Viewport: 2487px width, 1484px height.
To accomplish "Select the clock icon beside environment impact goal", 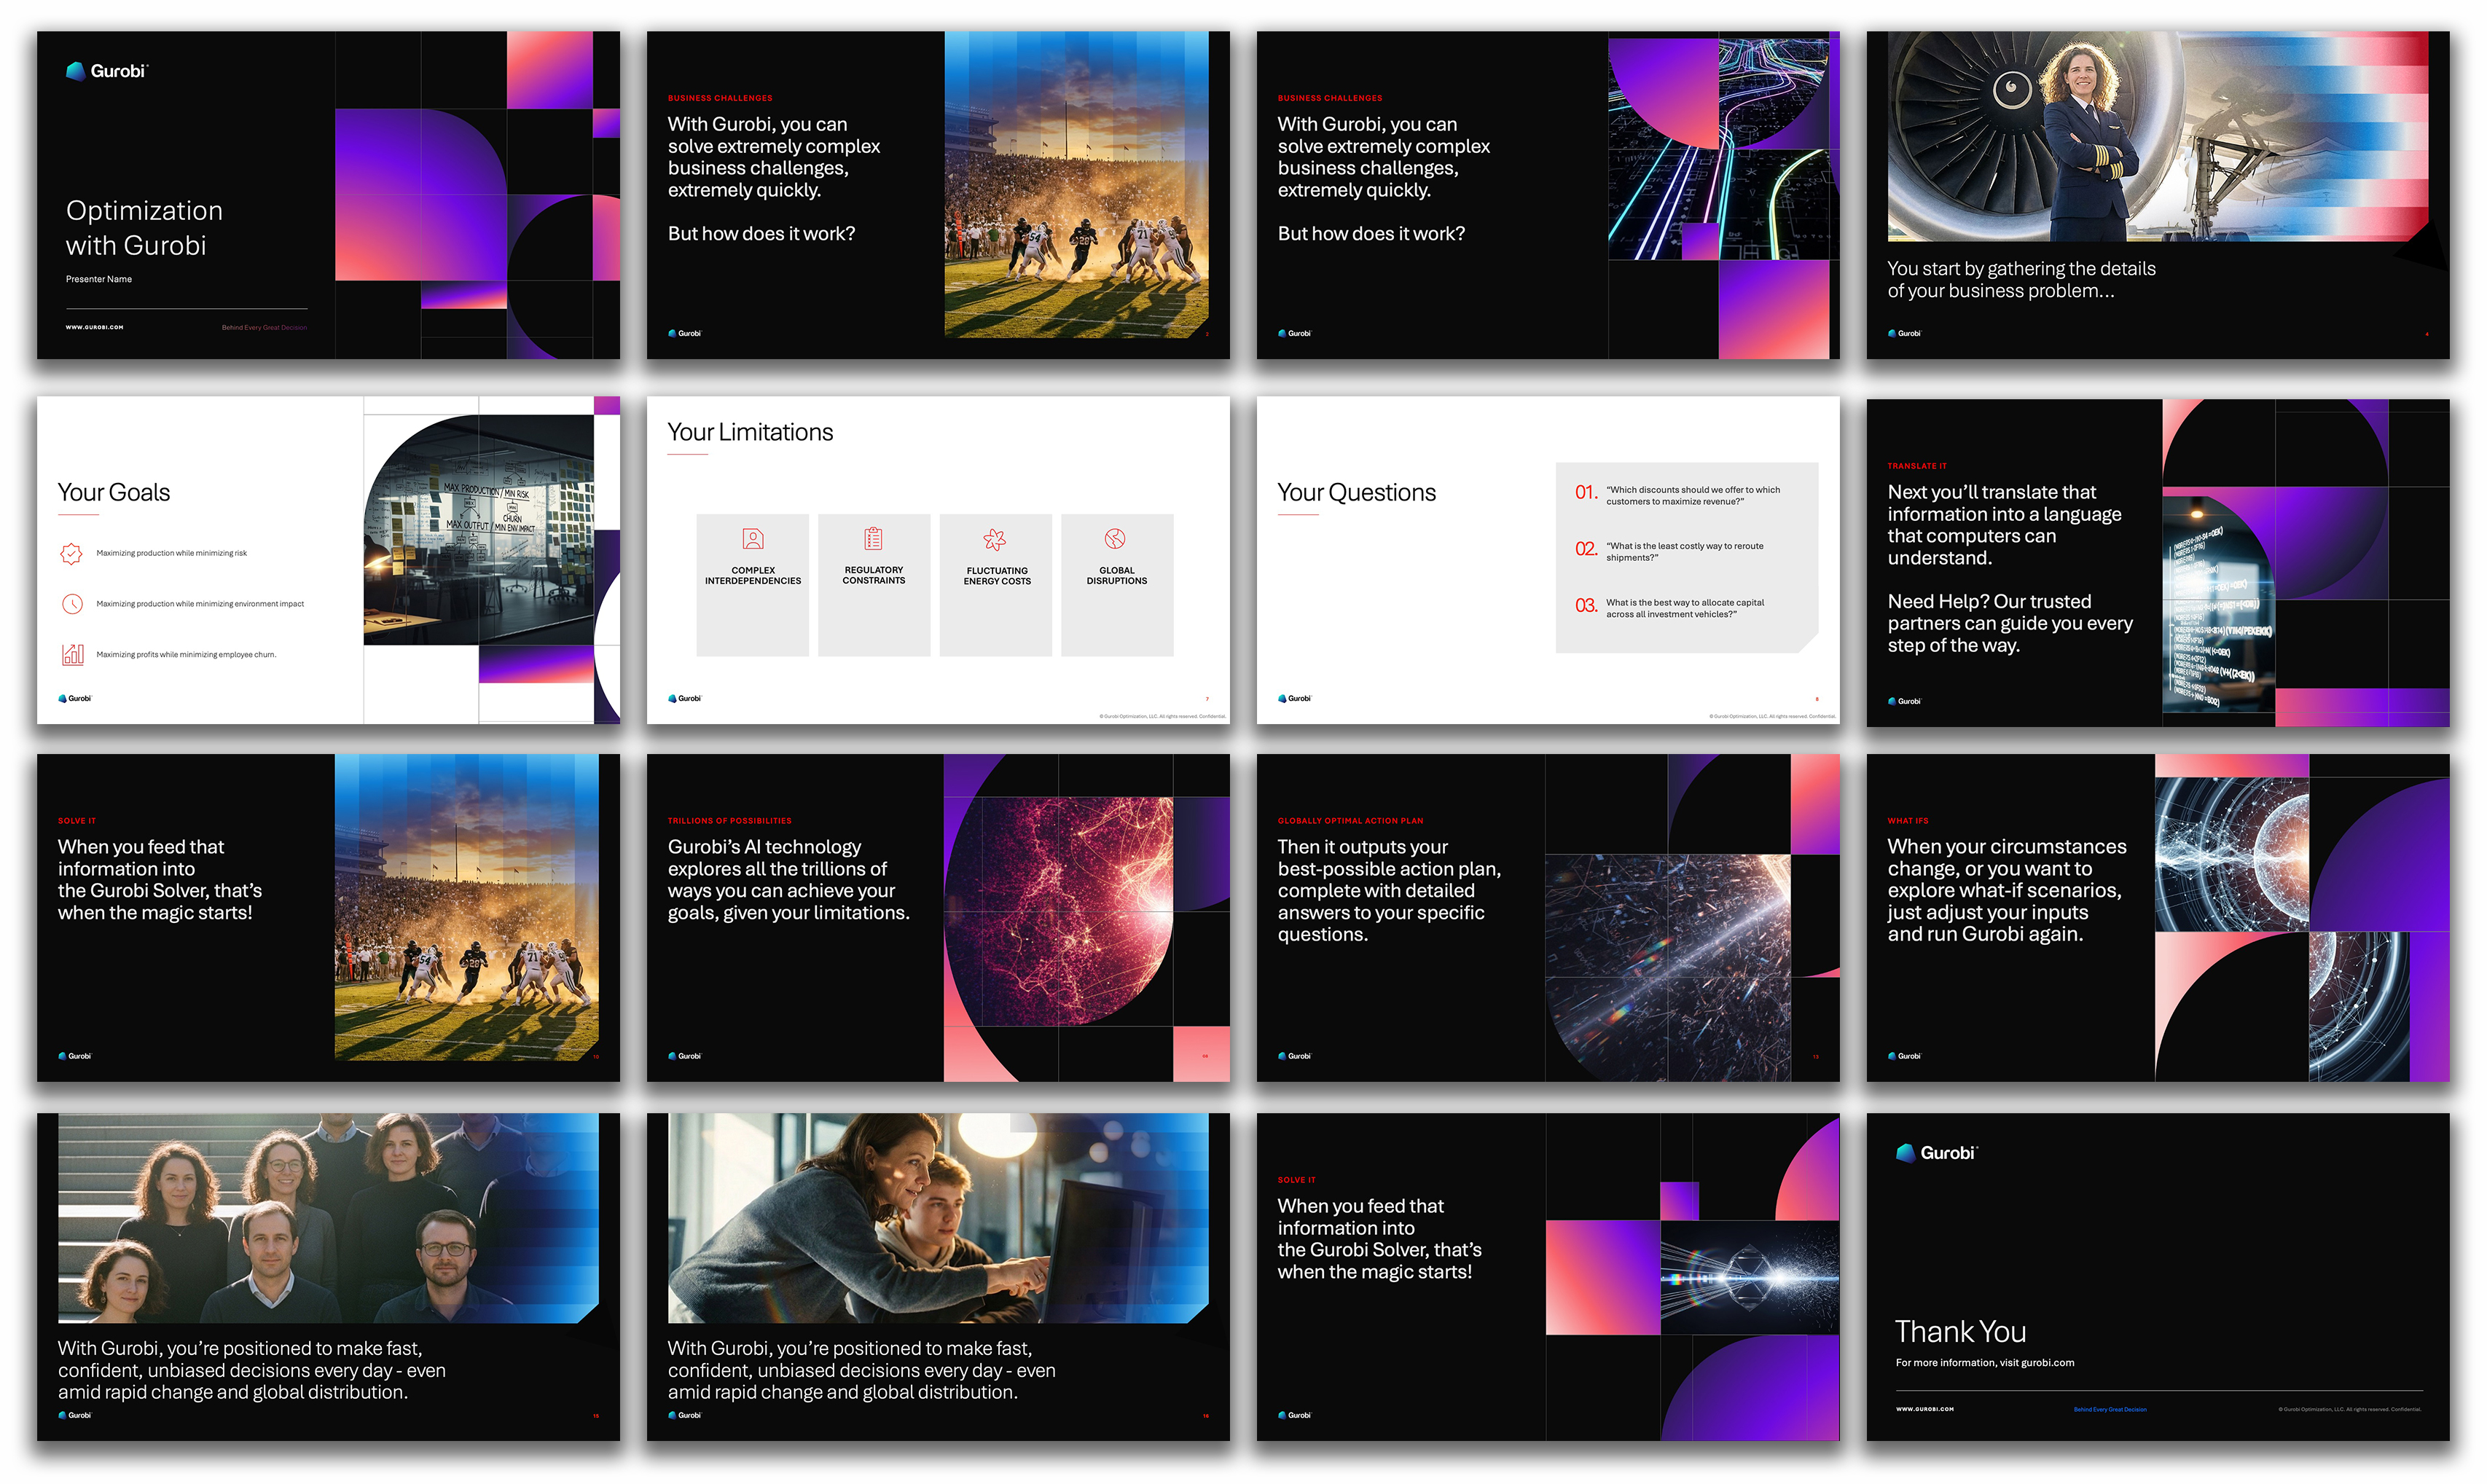I will (x=72, y=604).
